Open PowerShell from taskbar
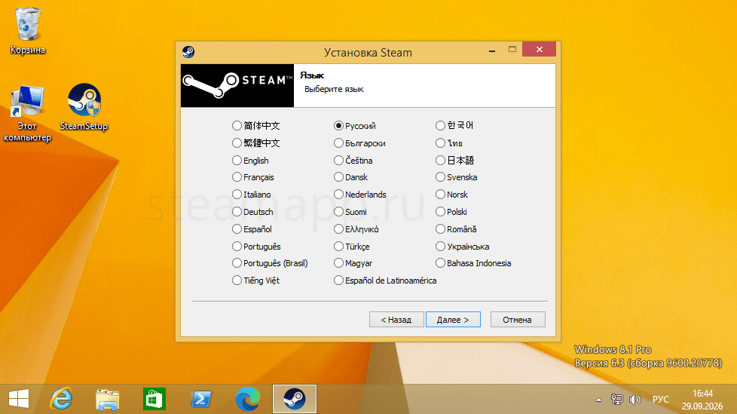This screenshot has height=414, width=737. (x=201, y=399)
